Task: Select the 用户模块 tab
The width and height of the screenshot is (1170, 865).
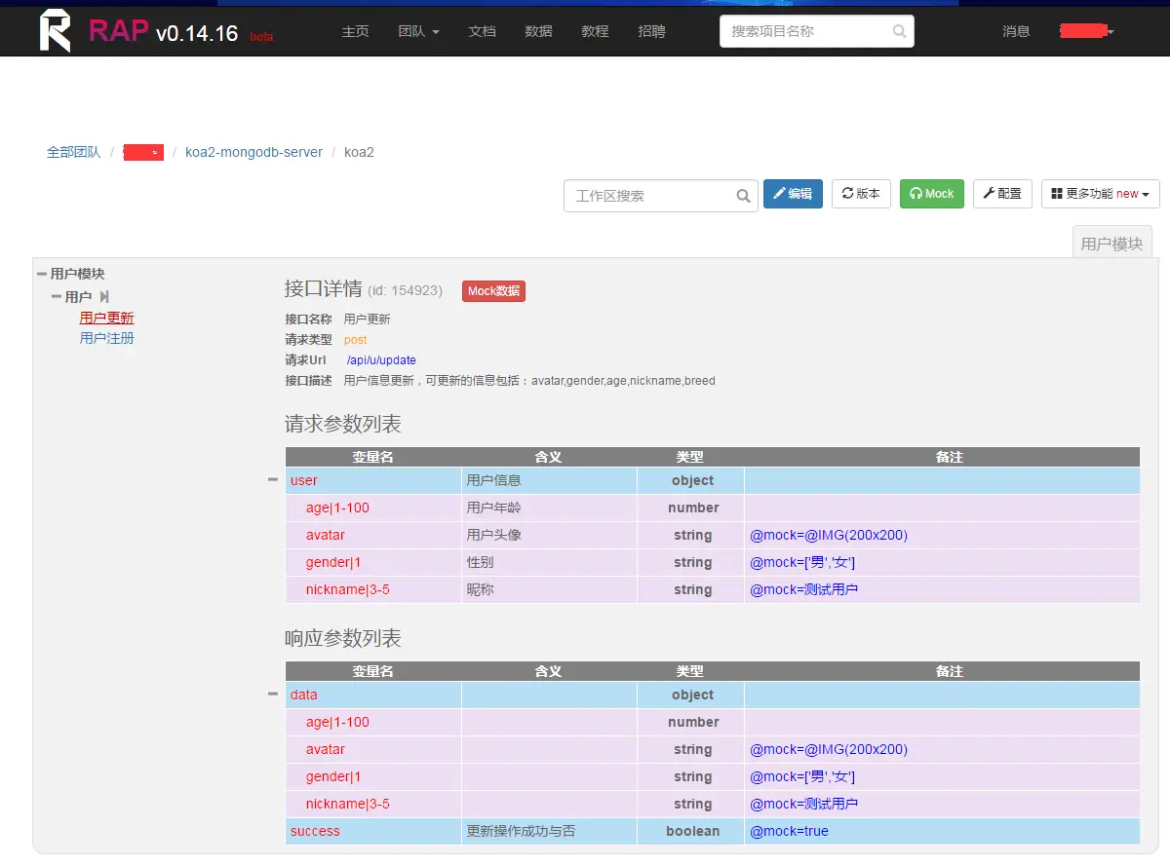Action: (x=1111, y=244)
